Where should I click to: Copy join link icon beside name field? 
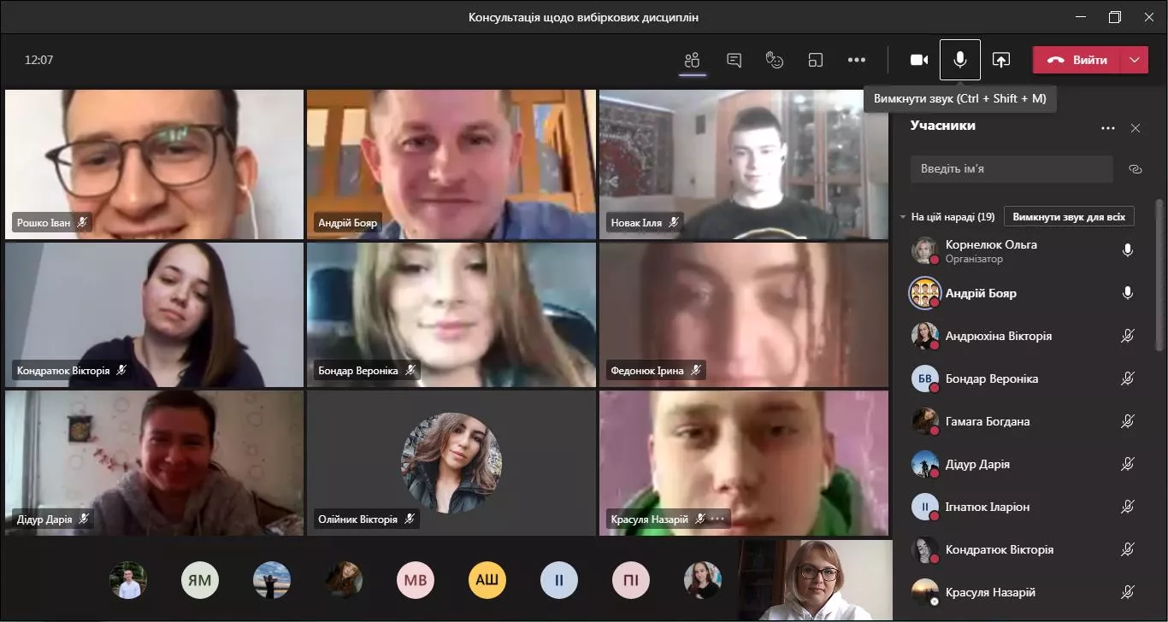click(x=1136, y=169)
